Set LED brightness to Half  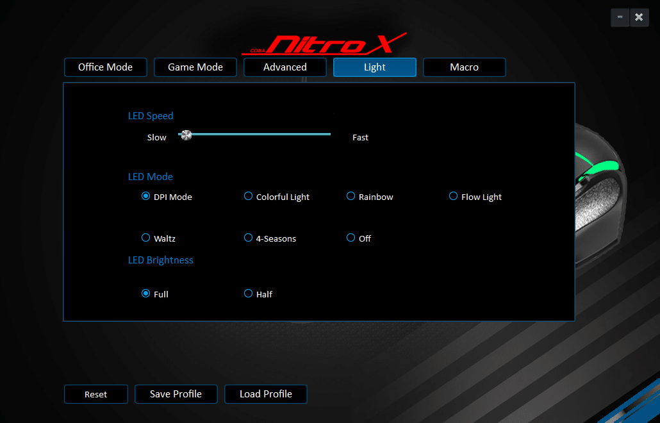[x=249, y=294]
